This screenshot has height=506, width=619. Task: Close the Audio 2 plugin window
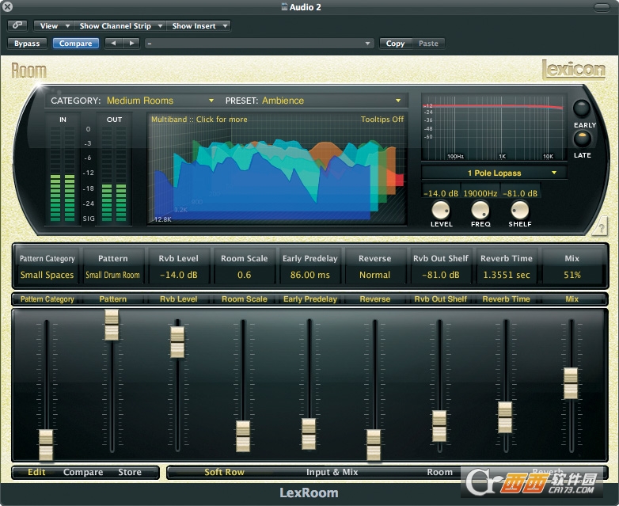click(7, 6)
